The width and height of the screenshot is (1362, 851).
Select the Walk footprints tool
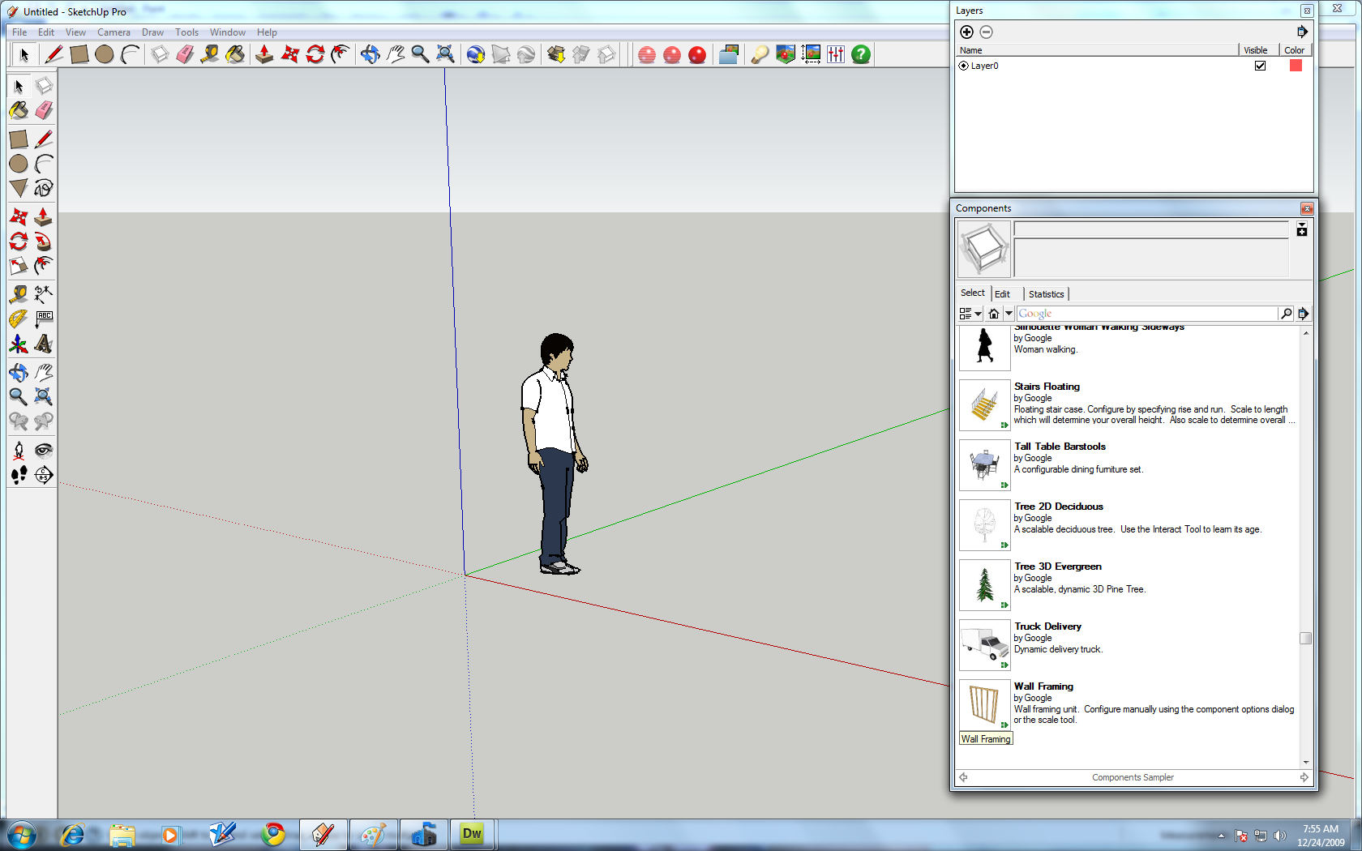[x=19, y=475]
